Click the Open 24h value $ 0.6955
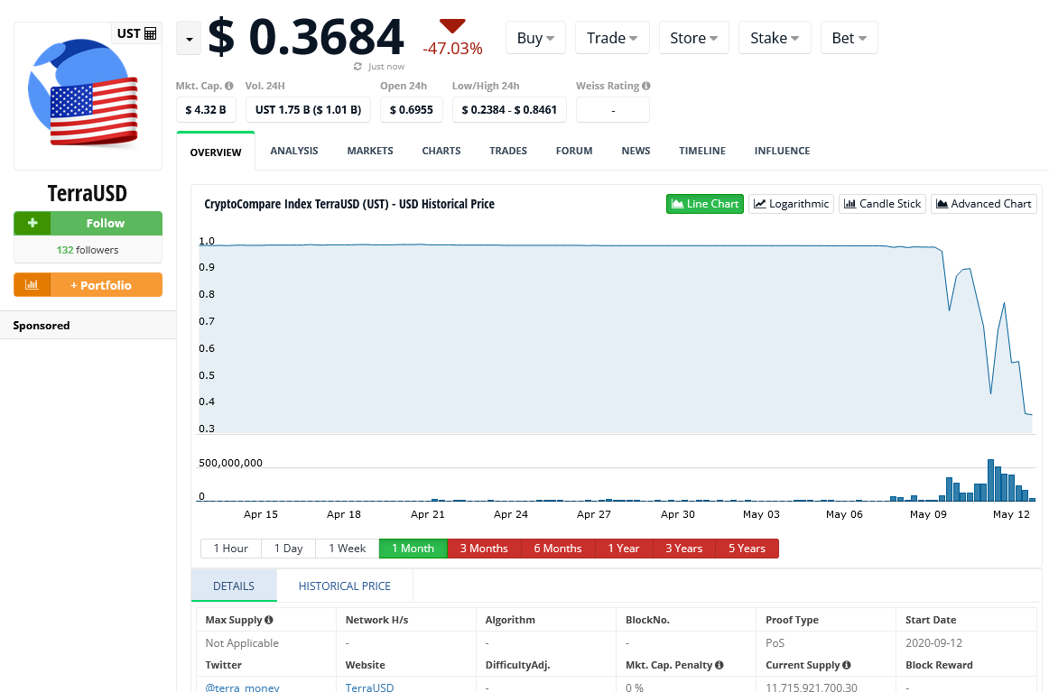The height and width of the screenshot is (692, 1049). click(x=412, y=110)
